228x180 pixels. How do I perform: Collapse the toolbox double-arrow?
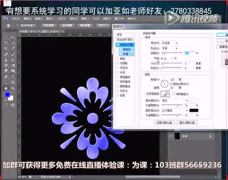(x=4, y=30)
